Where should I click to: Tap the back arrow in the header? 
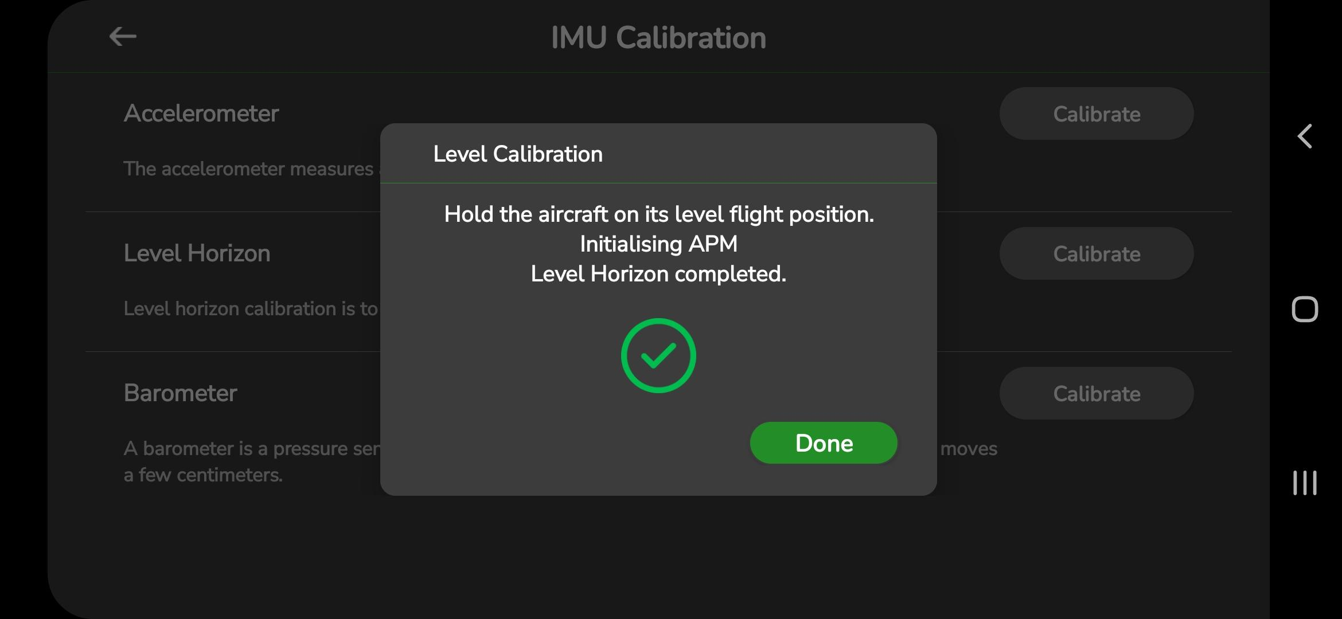coord(123,37)
